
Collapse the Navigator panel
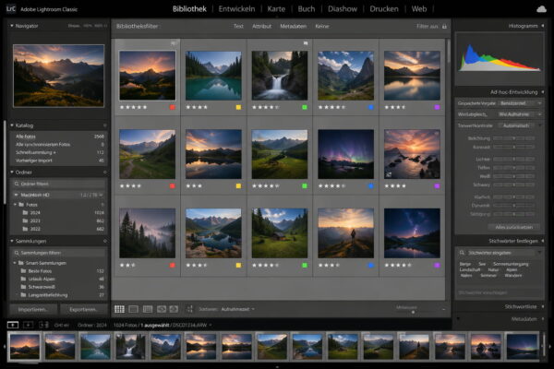click(x=12, y=26)
